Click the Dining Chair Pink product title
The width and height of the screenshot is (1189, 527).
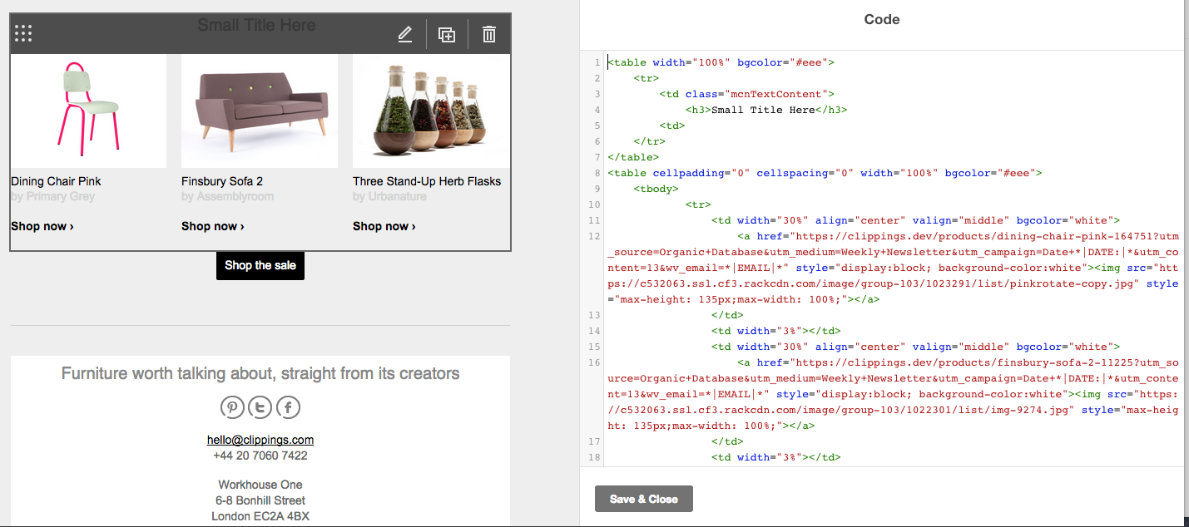click(x=56, y=181)
